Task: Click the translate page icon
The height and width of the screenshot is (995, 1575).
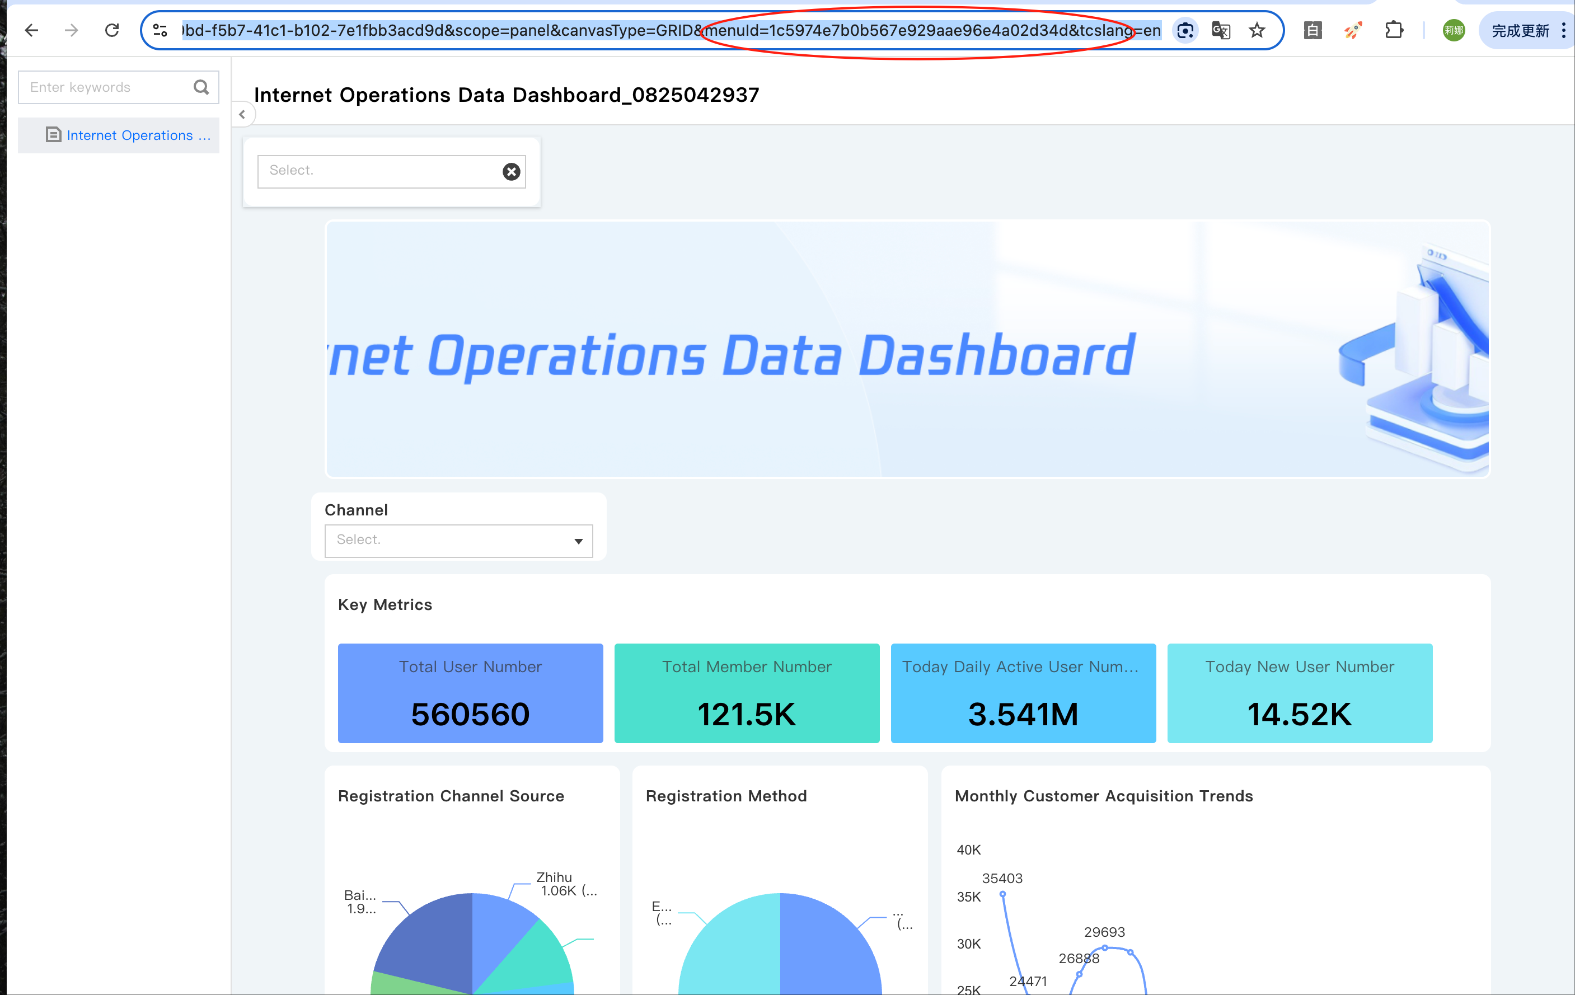Action: tap(1221, 30)
